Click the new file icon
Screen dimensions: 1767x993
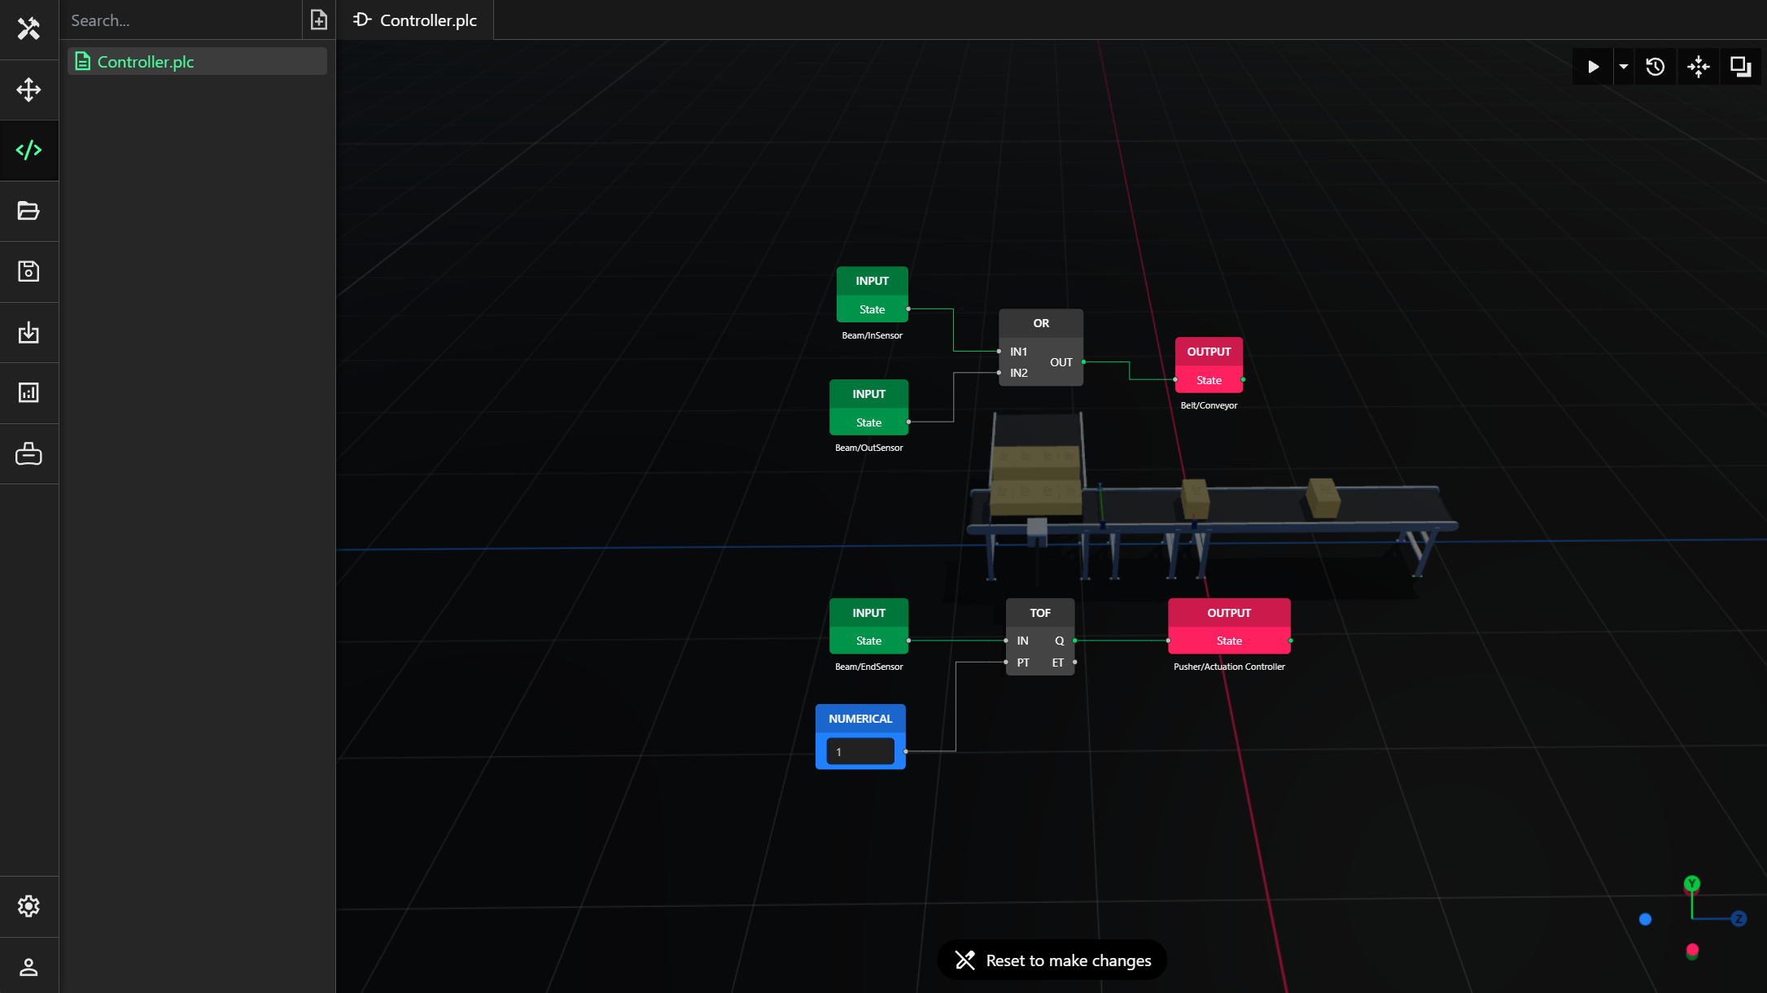[319, 20]
